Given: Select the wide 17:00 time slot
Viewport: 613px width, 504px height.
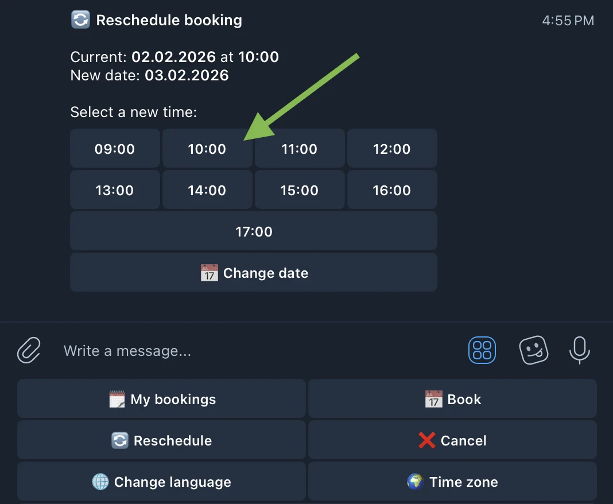Looking at the screenshot, I should [254, 231].
